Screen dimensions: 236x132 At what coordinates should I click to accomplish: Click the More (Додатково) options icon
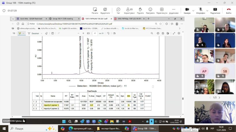pos(174,11)
